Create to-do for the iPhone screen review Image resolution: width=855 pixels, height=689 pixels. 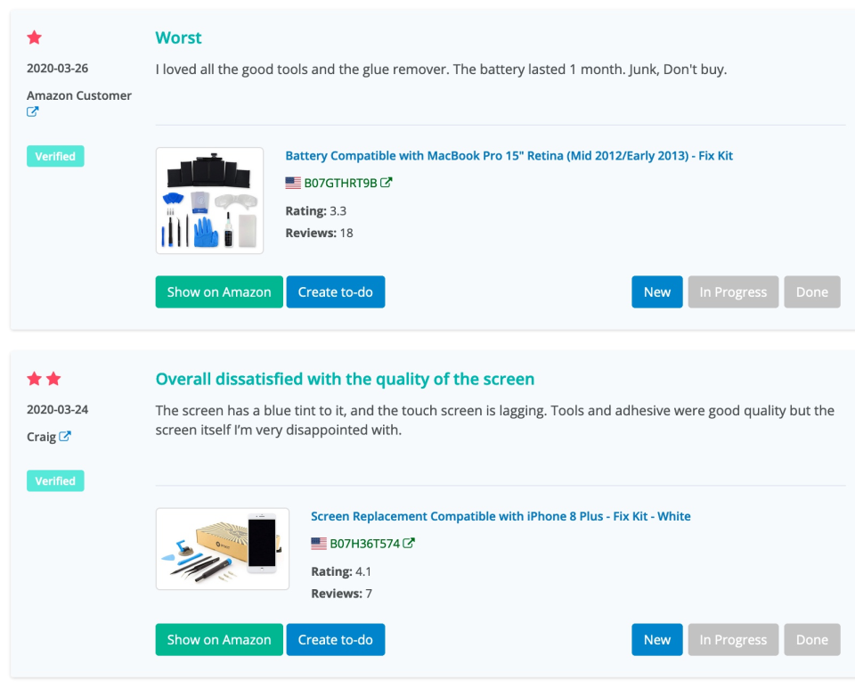pyautogui.click(x=336, y=639)
